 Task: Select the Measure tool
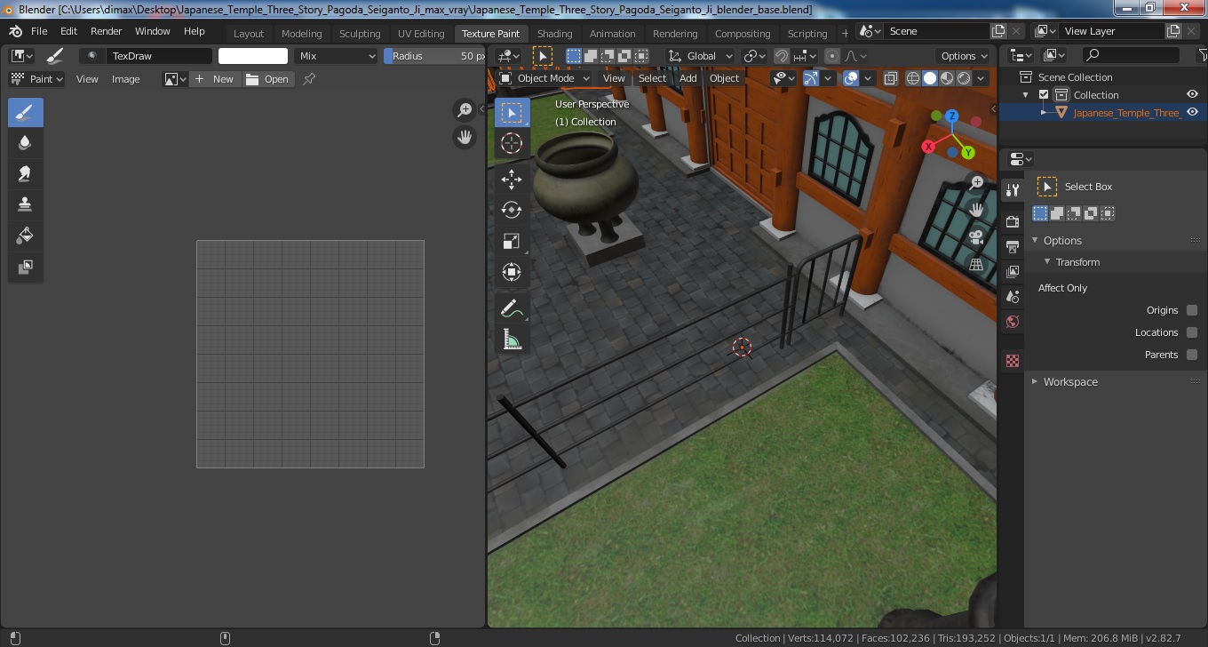pyautogui.click(x=512, y=340)
